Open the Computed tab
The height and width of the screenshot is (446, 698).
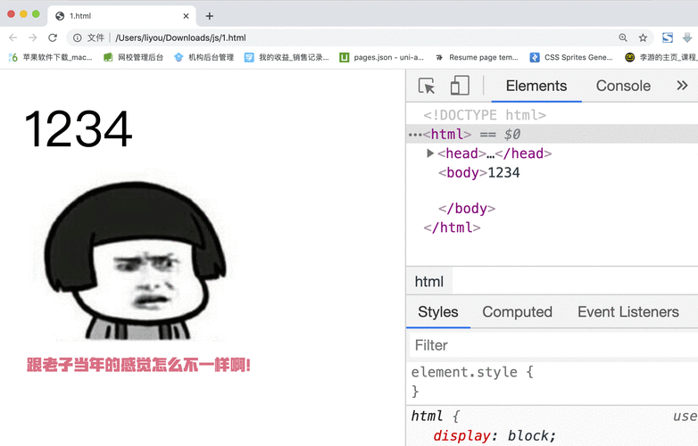pos(518,312)
